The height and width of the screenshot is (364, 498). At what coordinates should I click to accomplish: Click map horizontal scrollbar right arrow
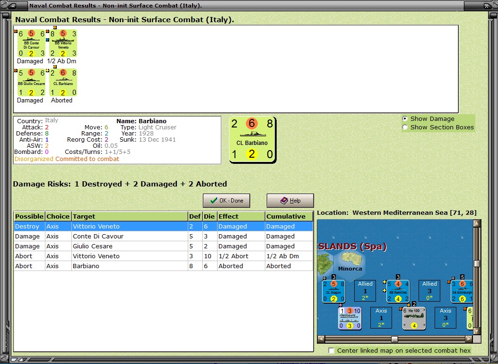(469, 339)
